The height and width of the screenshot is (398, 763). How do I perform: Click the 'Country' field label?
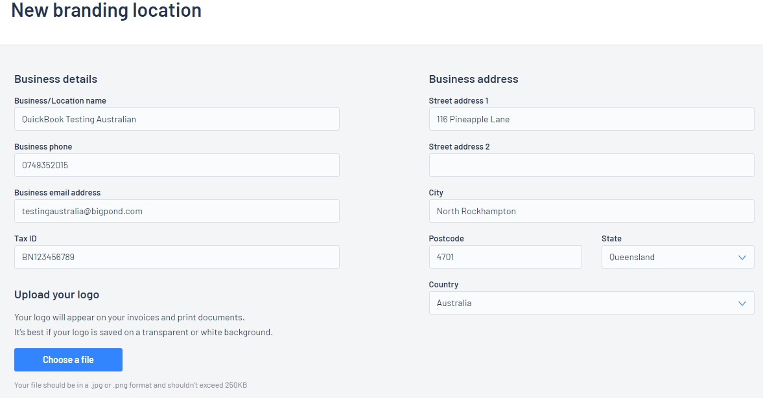[x=444, y=285]
